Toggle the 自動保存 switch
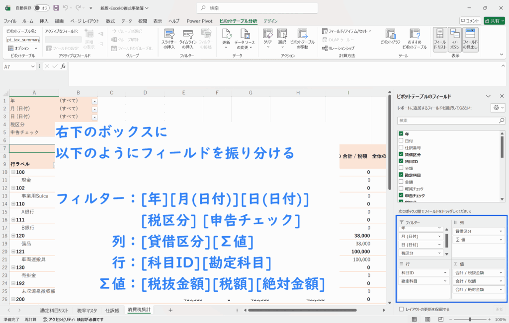Screen dimensions: 509x323 (x=43, y=8)
